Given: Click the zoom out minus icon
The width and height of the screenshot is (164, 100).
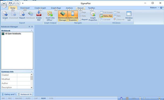Looking at the screenshot, I should click(x=140, y=98).
